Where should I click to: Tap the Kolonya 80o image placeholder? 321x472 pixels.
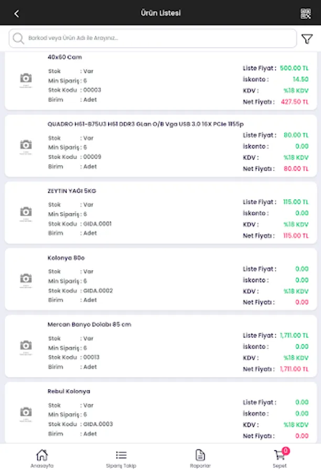tap(26, 279)
